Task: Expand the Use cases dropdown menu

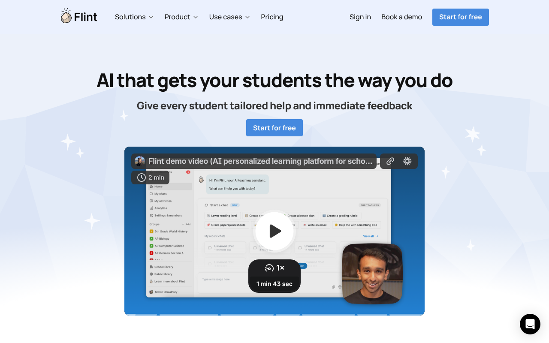Action: 229,17
